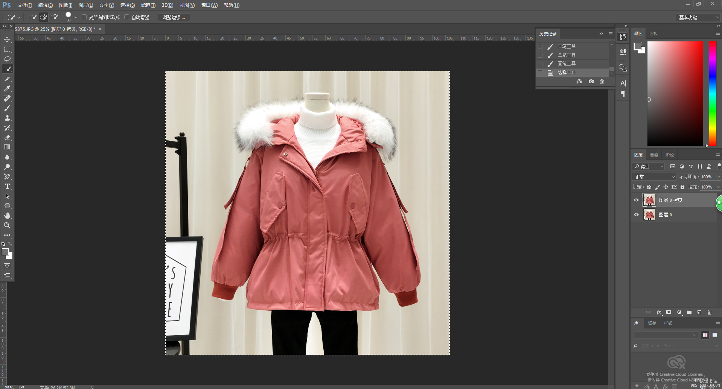Switch to the 样式 tab
722x389 pixels.
pyautogui.click(x=668, y=323)
